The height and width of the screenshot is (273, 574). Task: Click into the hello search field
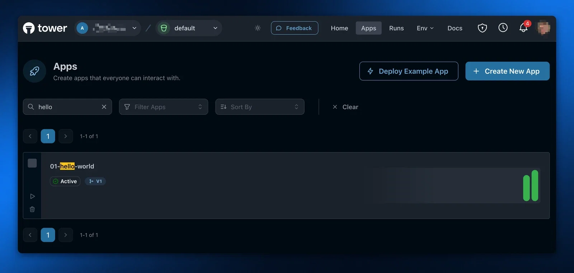coord(67,107)
